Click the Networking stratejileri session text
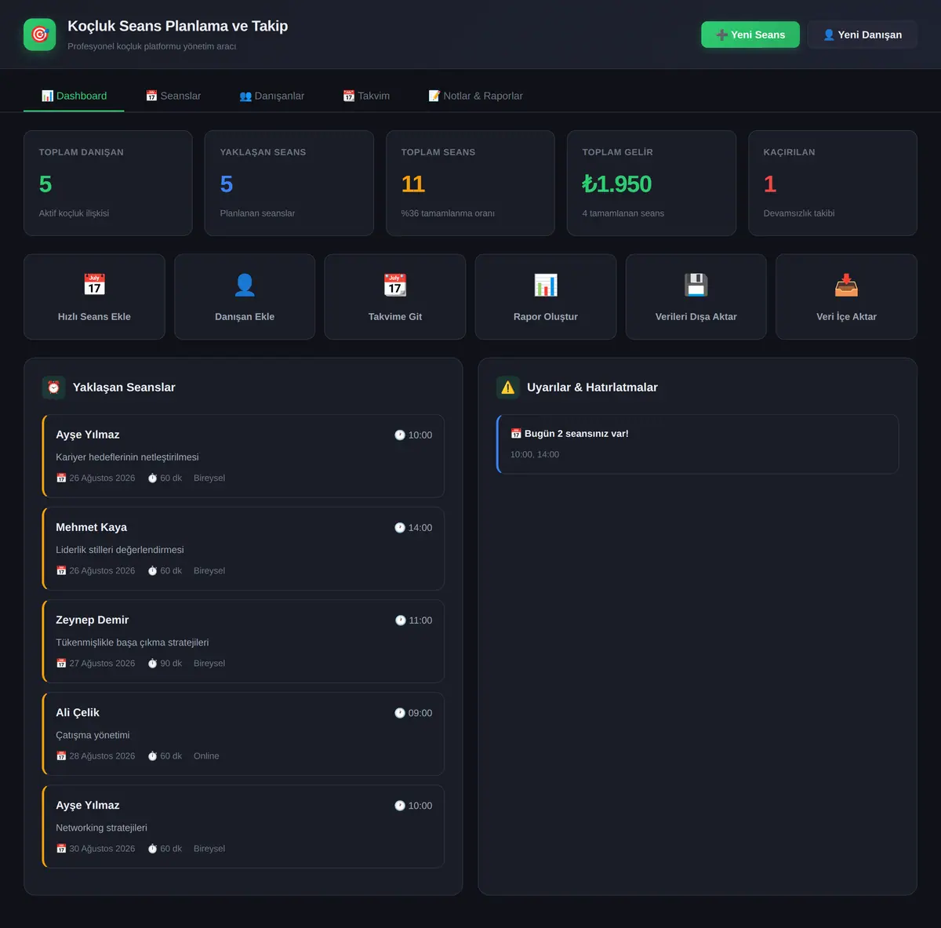 coord(101,828)
